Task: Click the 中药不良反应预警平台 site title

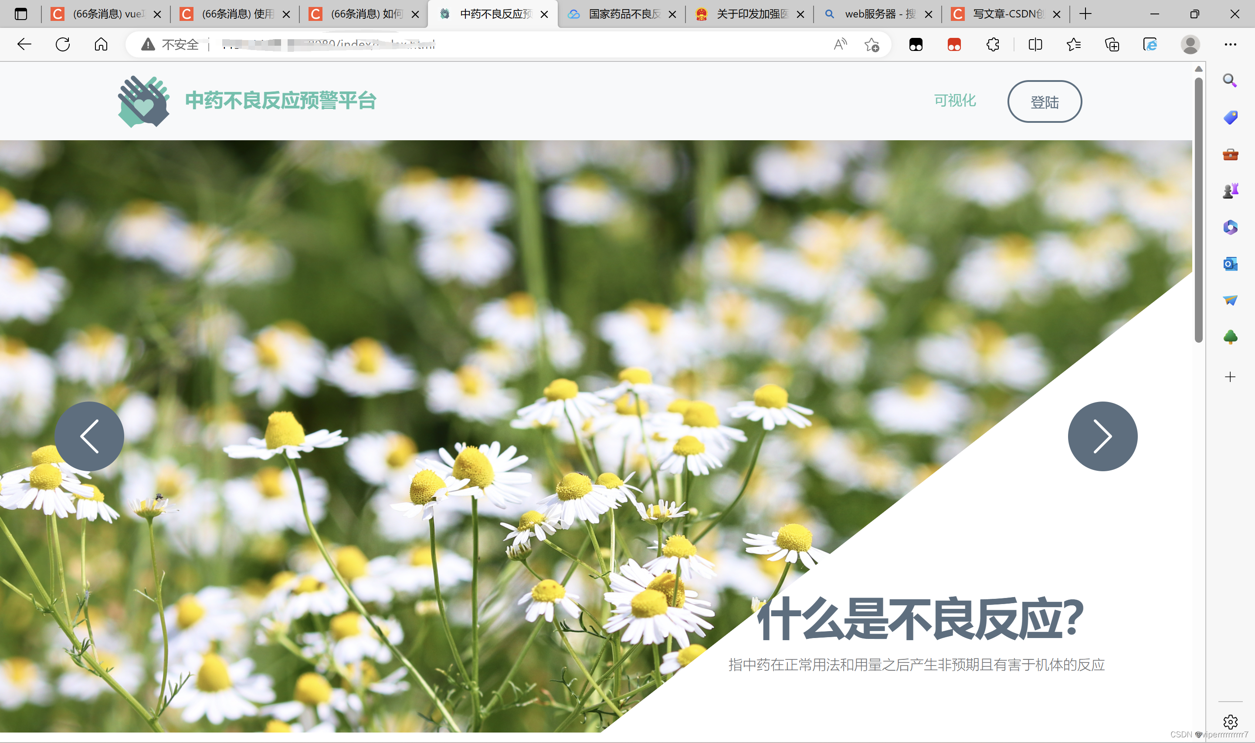Action: click(281, 101)
